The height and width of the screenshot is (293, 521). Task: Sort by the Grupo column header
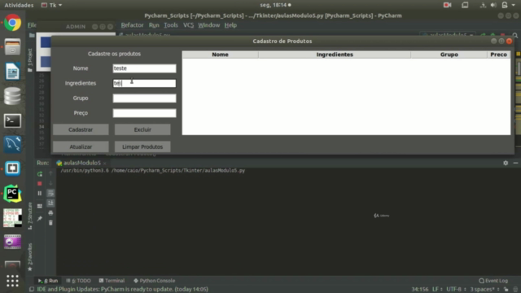tap(449, 55)
